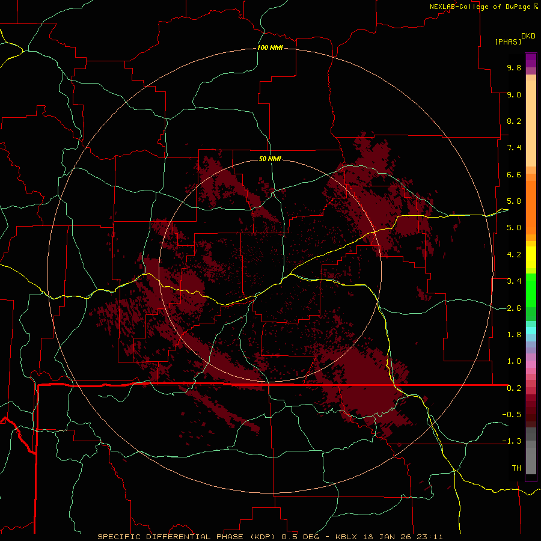
Task: Click the 8.2 legend value
Action: (x=514, y=121)
